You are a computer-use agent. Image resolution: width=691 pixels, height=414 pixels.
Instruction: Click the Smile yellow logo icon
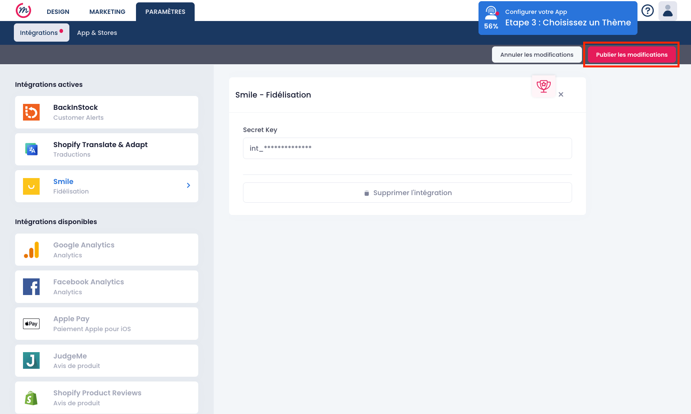(x=31, y=186)
